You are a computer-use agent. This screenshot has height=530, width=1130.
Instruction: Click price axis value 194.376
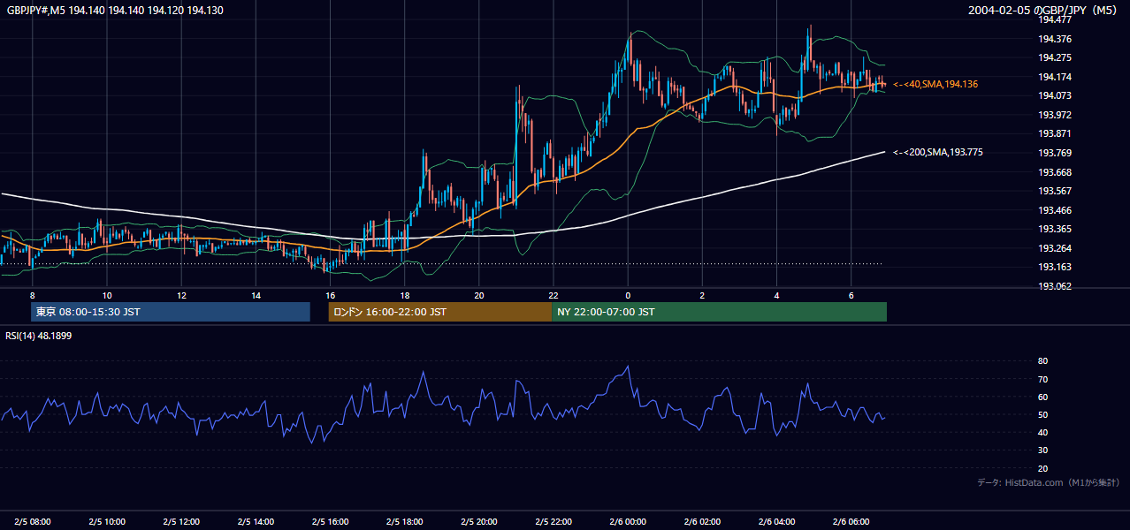click(x=1054, y=39)
